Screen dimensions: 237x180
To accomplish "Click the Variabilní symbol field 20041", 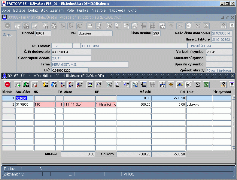I will pyautogui.click(x=219, y=52).
